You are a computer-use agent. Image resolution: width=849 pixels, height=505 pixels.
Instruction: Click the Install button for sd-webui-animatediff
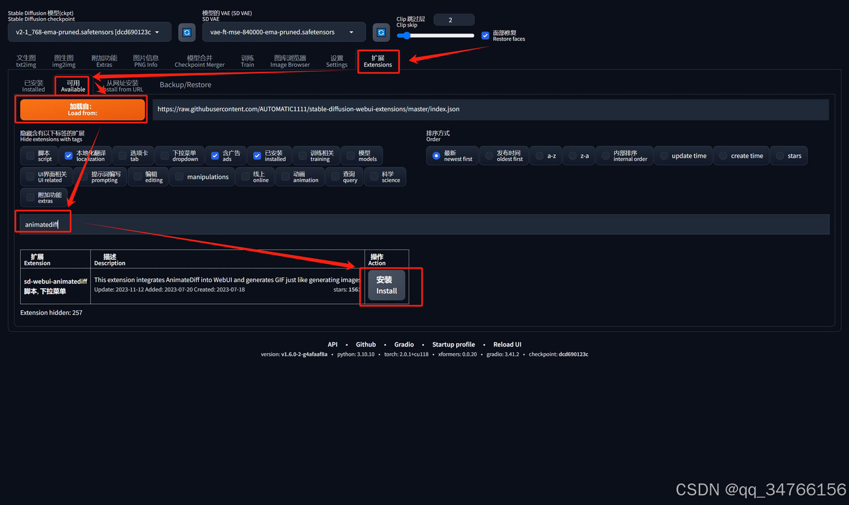click(x=387, y=285)
